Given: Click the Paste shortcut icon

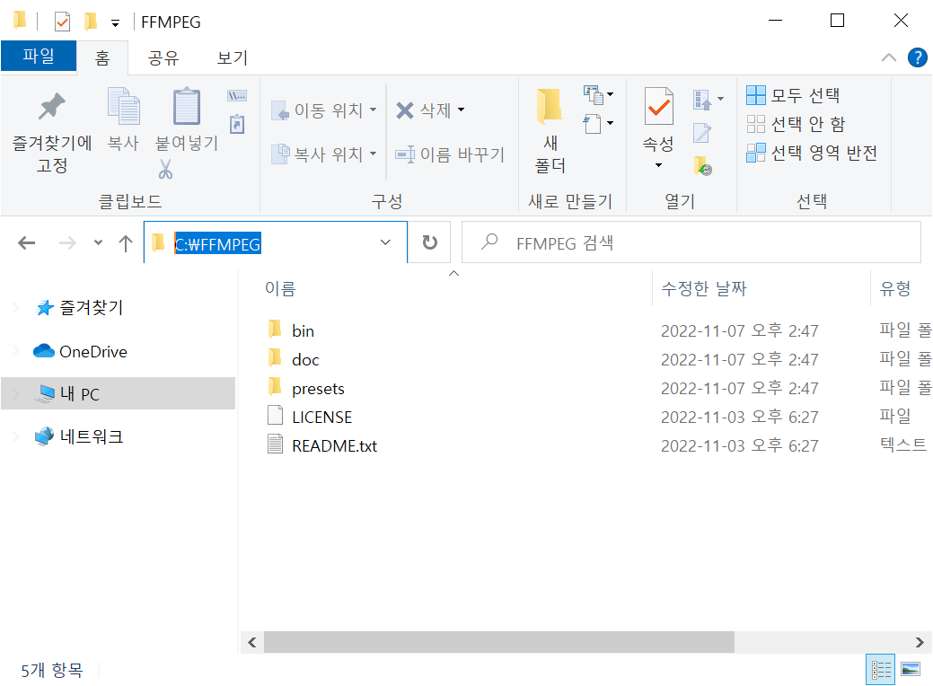Looking at the screenshot, I should (237, 124).
